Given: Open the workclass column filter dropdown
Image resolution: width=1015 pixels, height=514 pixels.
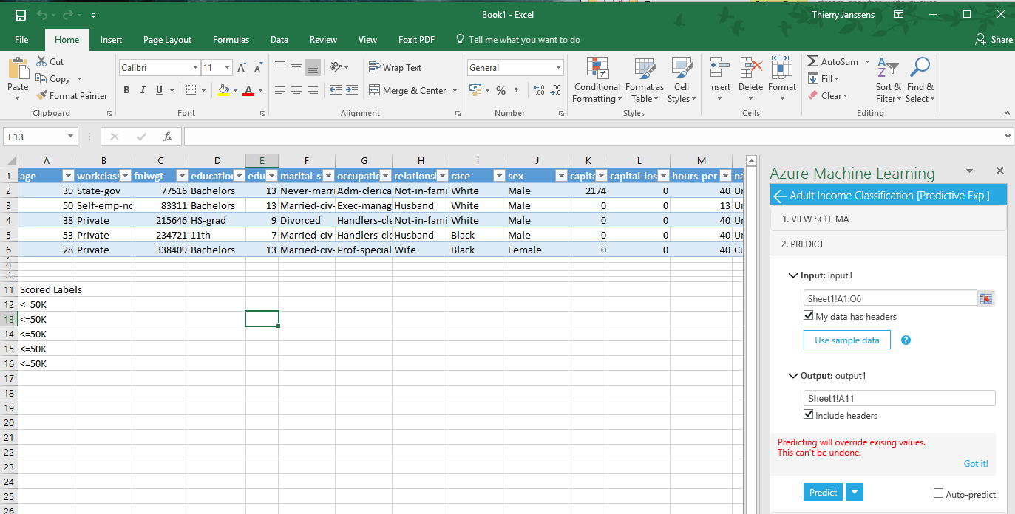Looking at the screenshot, I should (x=124, y=177).
